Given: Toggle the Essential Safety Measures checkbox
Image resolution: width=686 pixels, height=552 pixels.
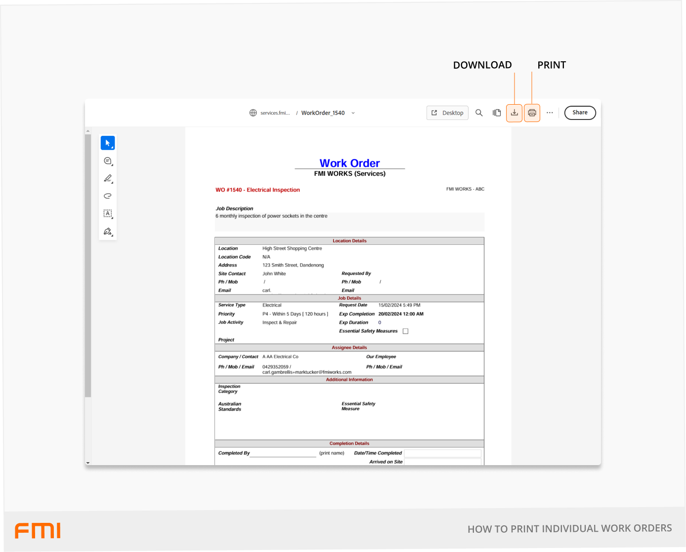Looking at the screenshot, I should click(x=405, y=331).
